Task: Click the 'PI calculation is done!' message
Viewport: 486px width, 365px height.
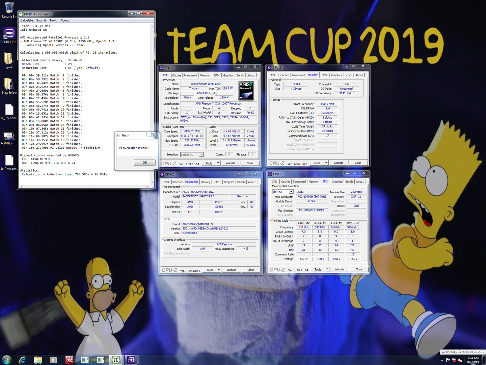Action: coord(134,148)
